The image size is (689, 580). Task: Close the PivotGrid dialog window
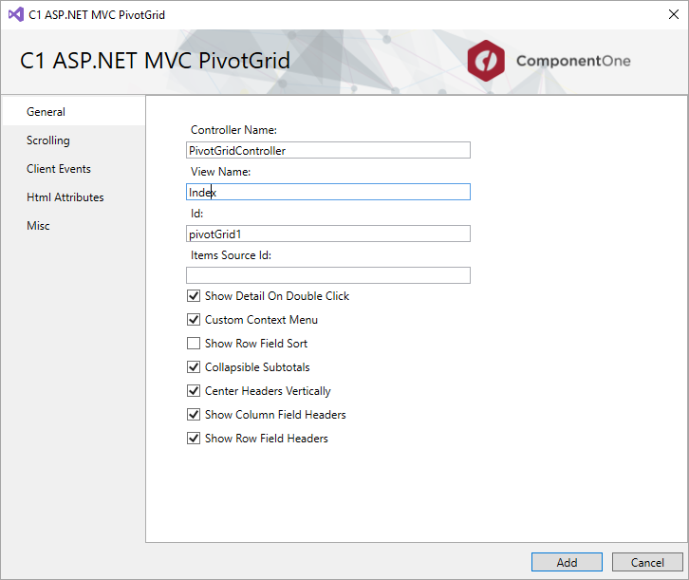(673, 14)
